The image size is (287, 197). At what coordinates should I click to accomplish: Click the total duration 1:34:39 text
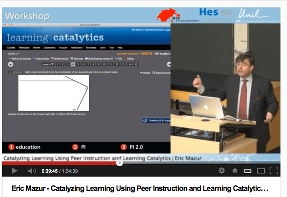coord(70,171)
